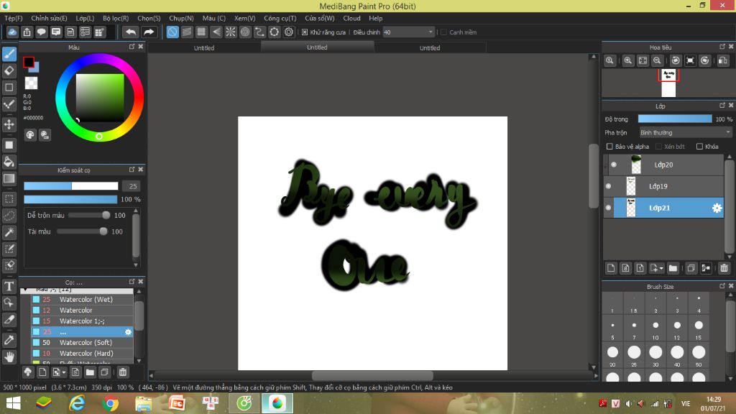Image resolution: width=736 pixels, height=414 pixels.
Task: Click the Undo arrow in toolbar
Action: coord(131,32)
